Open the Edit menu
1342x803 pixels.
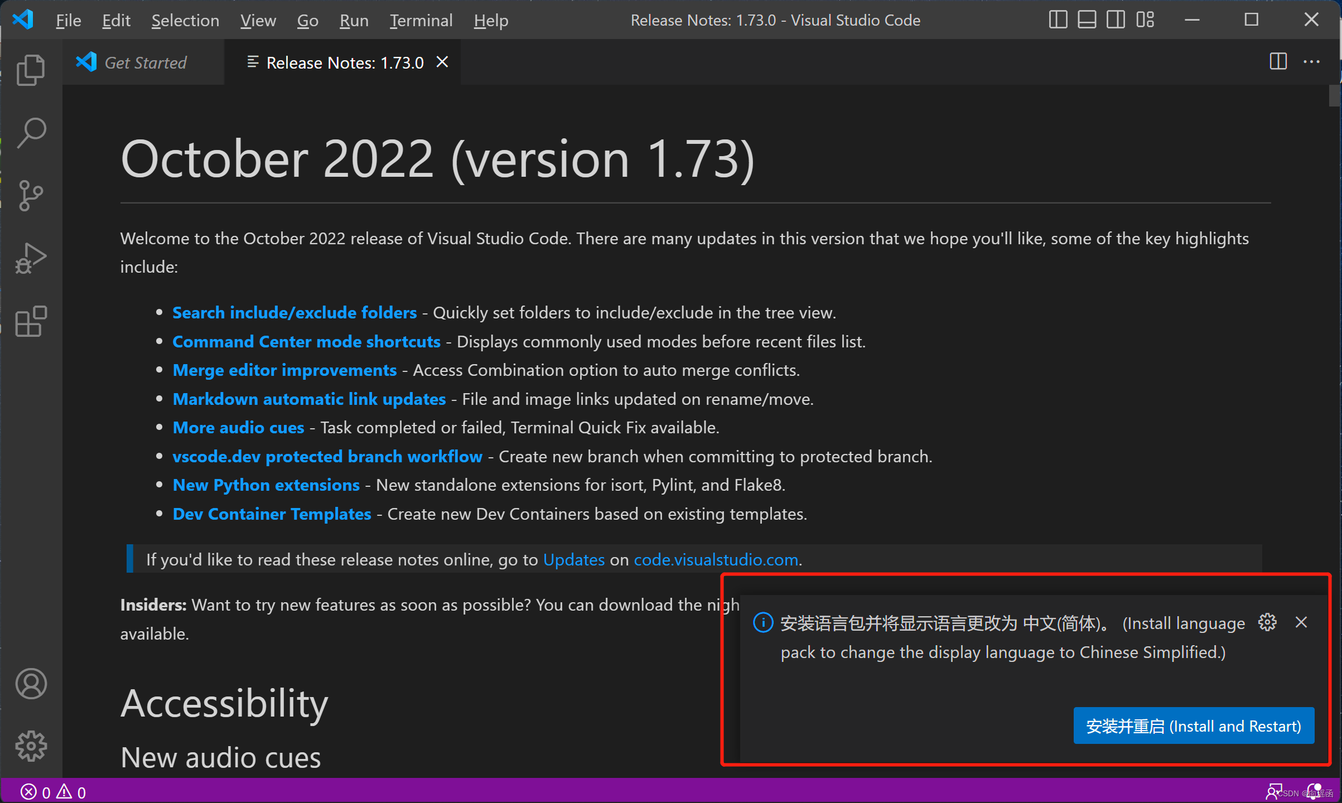tap(116, 20)
